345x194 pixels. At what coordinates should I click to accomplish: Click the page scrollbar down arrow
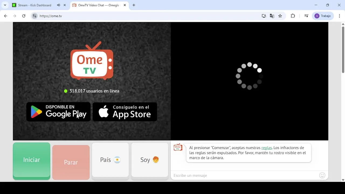click(x=343, y=180)
